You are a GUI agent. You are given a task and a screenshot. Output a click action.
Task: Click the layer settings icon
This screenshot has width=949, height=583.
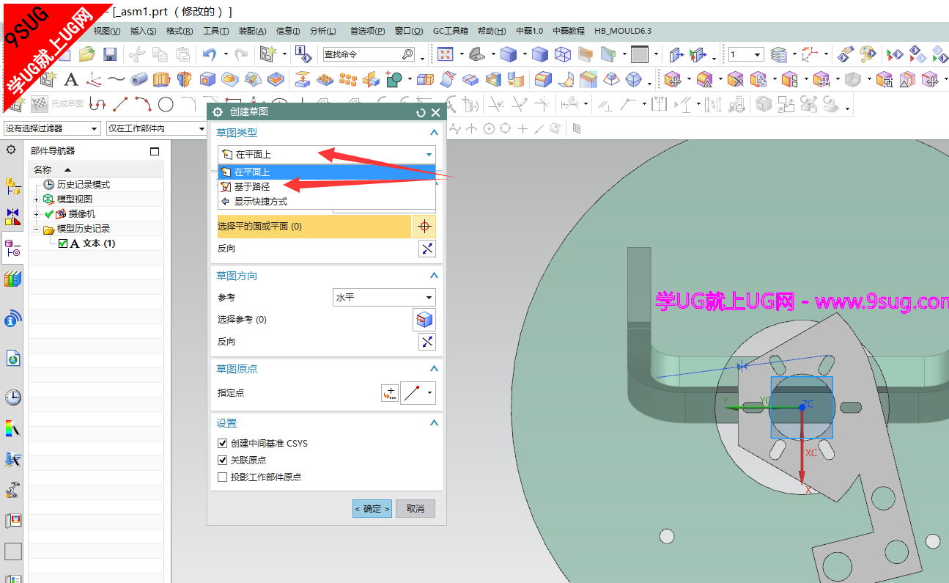779,54
